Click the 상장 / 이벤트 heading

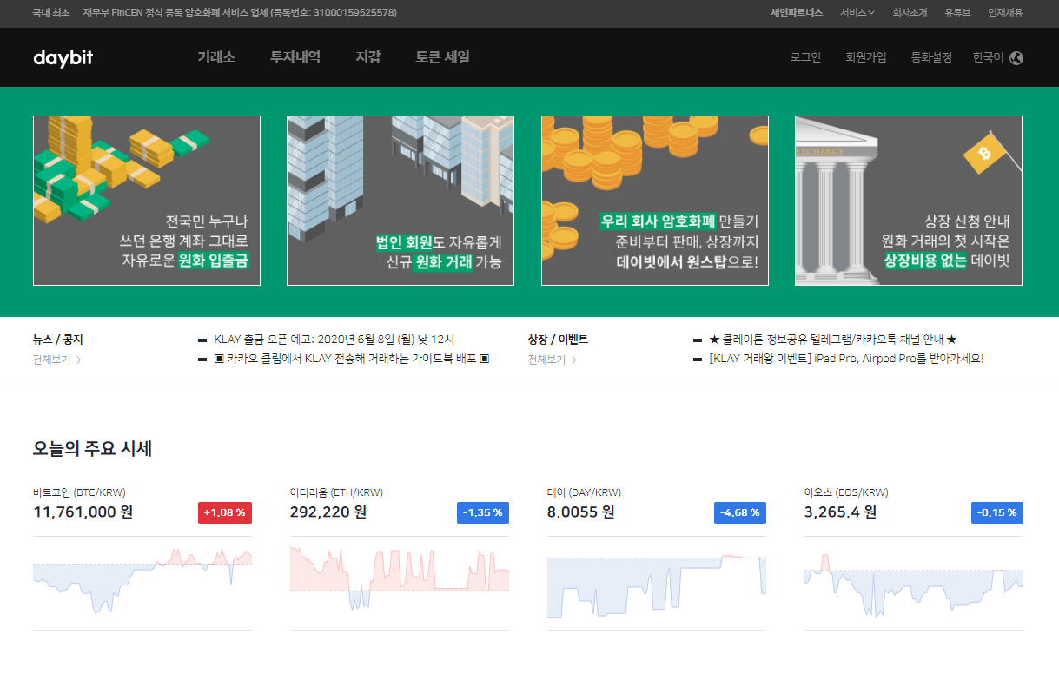point(558,340)
